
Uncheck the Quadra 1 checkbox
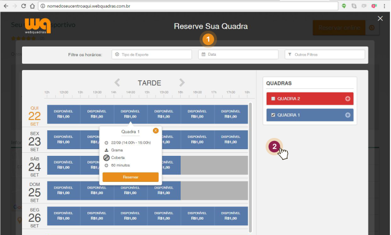tap(273, 115)
